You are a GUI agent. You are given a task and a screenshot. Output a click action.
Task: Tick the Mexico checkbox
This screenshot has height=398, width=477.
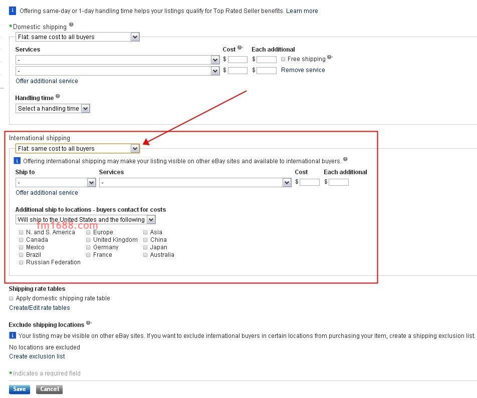point(21,247)
